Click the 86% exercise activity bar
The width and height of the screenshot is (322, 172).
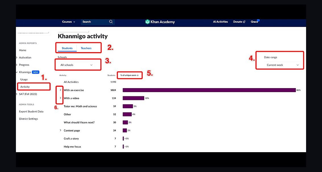point(209,90)
